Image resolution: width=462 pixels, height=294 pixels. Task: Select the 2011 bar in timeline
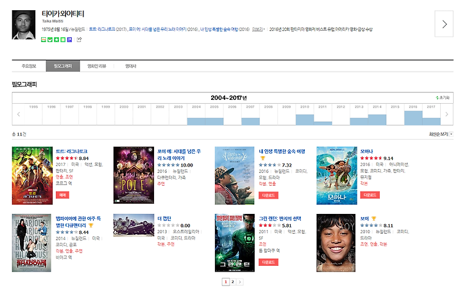tap(323, 123)
